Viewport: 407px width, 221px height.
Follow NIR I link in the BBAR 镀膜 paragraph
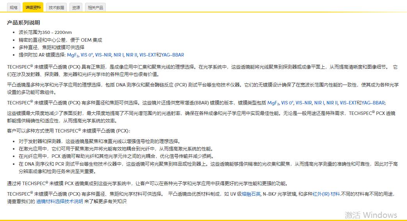[319, 103]
